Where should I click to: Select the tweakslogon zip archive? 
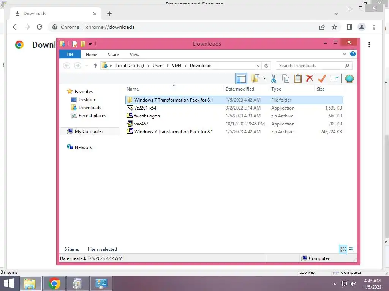[x=234, y=116]
